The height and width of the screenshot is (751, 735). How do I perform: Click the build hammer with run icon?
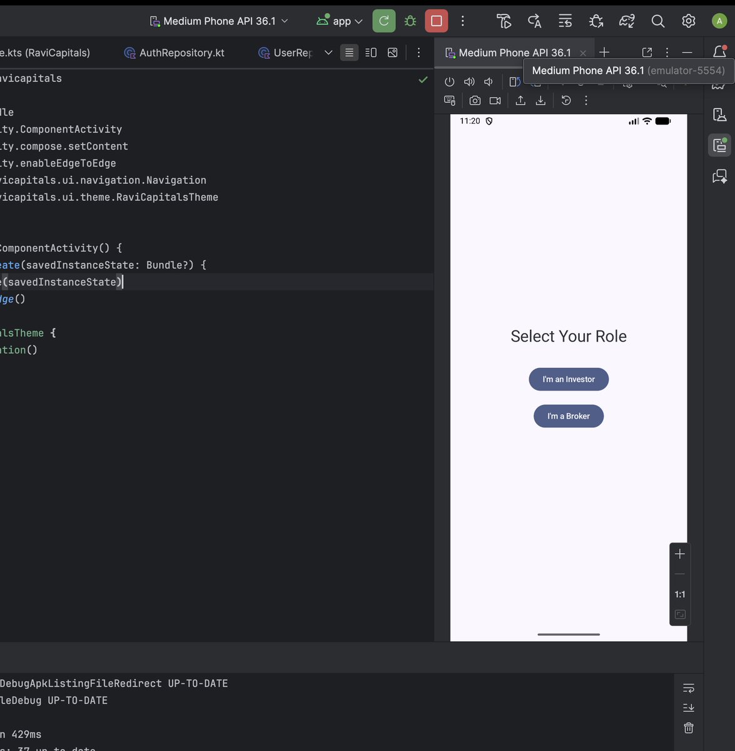click(x=504, y=21)
